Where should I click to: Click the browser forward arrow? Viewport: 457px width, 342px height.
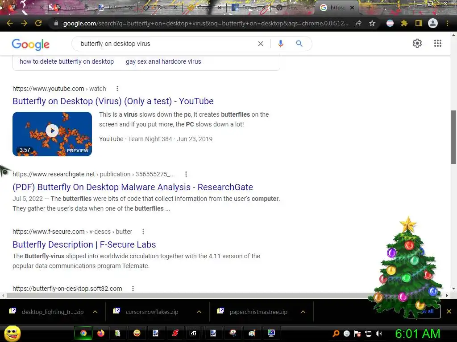tap(24, 23)
